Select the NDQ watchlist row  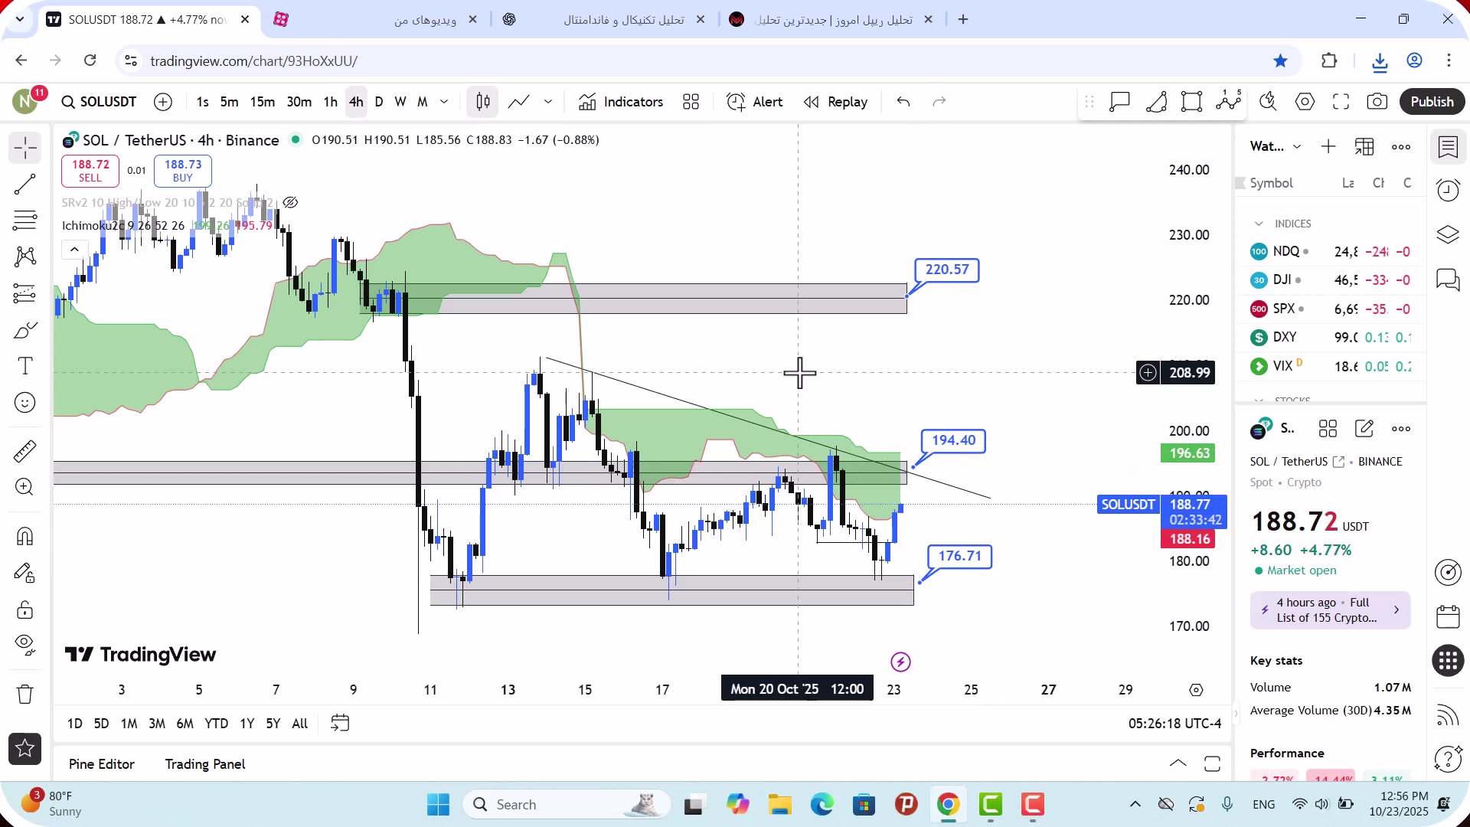[x=1331, y=251]
